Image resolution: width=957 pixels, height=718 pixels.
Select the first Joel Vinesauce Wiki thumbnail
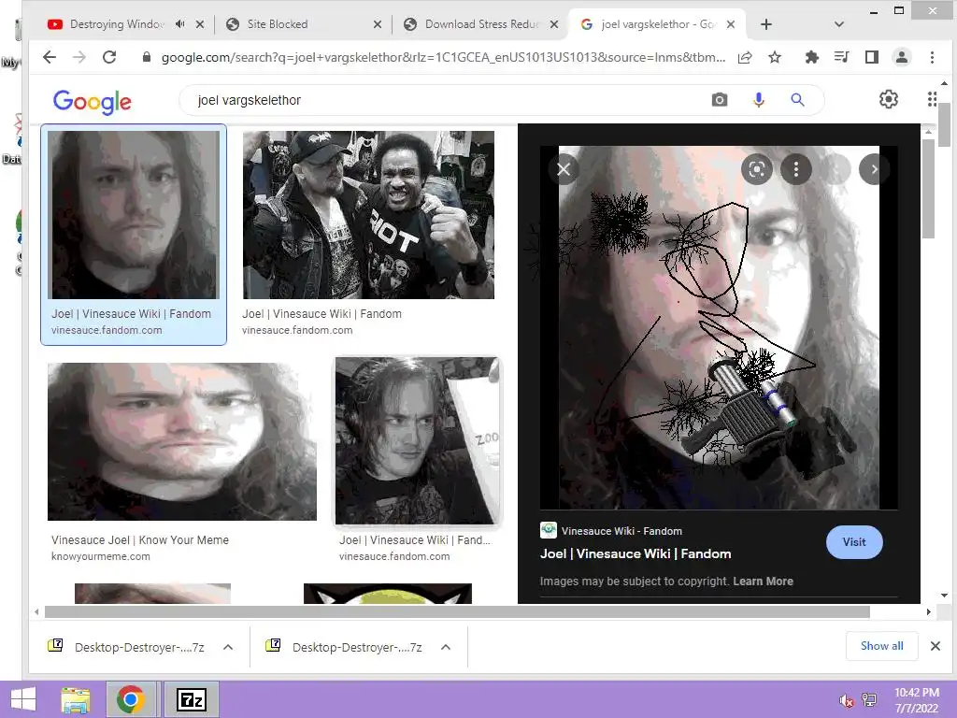tap(134, 215)
